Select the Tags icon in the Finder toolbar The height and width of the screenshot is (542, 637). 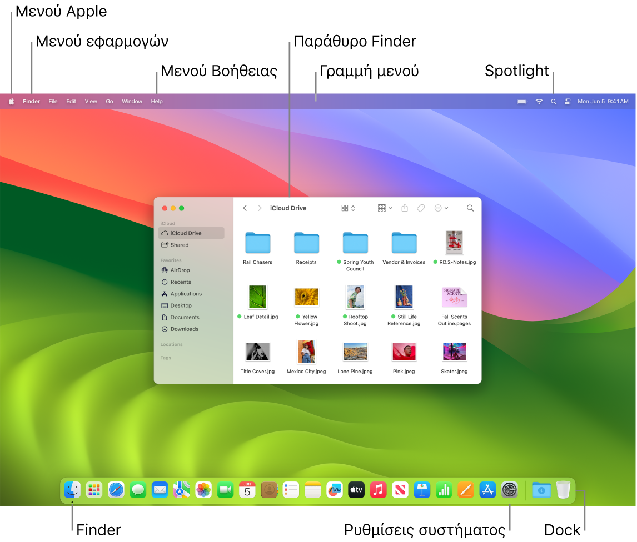pos(421,208)
